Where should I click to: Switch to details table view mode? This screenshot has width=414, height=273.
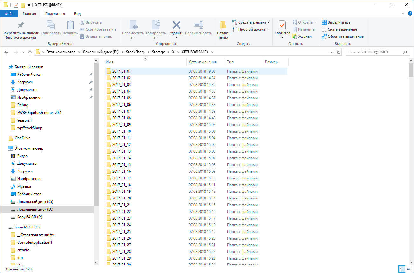[x=401, y=269]
